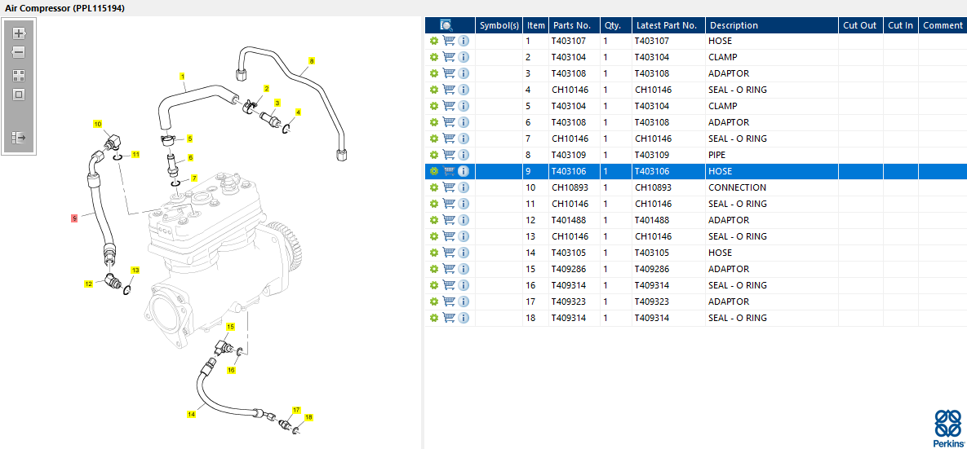The width and height of the screenshot is (967, 449).
Task: Click callout 5 on the clamp
Action: [189, 138]
